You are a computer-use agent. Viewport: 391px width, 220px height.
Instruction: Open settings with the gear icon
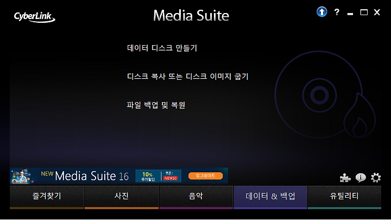[376, 178]
